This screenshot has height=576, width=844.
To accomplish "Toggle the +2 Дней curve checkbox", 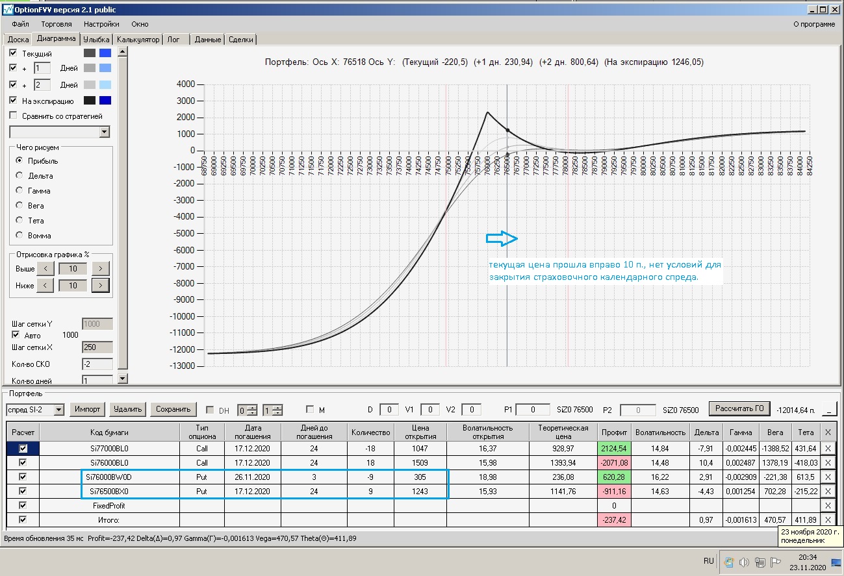I will pos(13,85).
